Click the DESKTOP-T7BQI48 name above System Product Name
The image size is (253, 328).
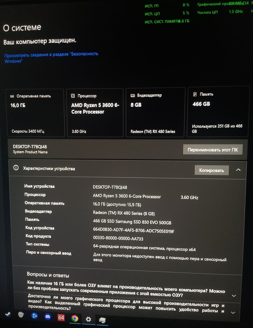(x=30, y=147)
